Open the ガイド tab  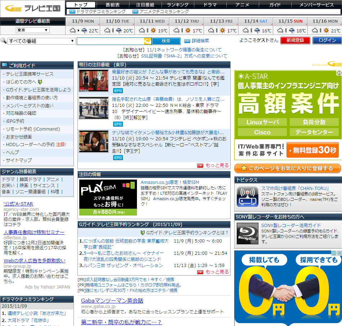pyautogui.click(x=275, y=5)
